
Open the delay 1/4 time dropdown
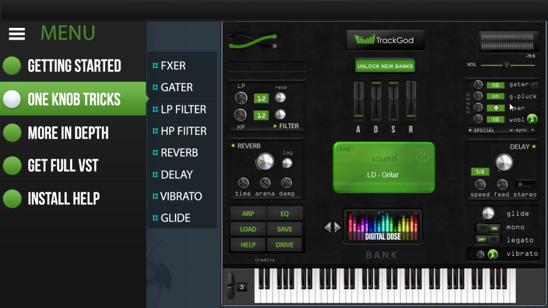pos(480,172)
